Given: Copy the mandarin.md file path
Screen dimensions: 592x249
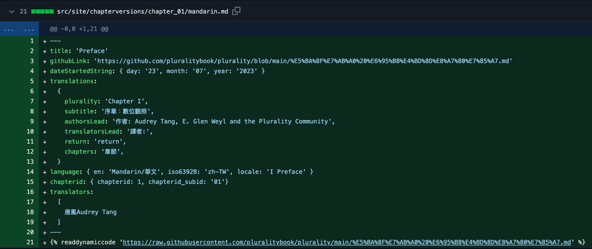Looking at the screenshot, I should (x=236, y=11).
